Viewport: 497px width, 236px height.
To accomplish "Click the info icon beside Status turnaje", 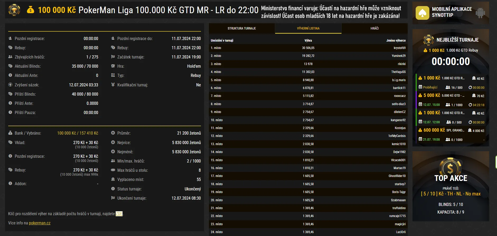I will coord(113,189).
